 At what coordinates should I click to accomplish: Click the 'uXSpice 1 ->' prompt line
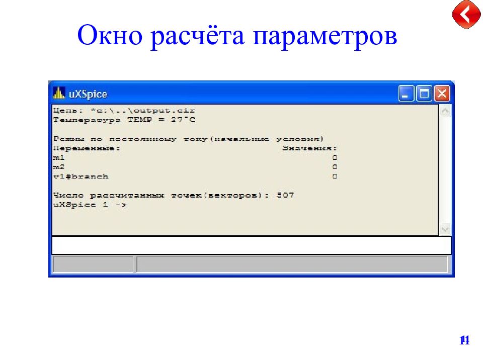[x=90, y=205]
